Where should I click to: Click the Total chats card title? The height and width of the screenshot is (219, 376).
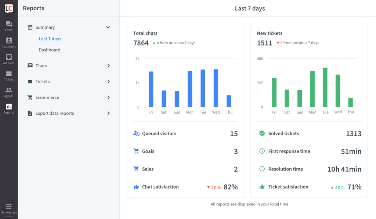tap(145, 33)
